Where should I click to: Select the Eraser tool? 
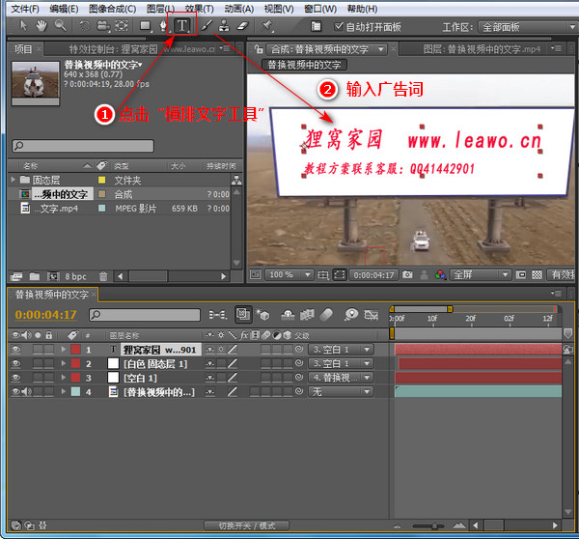click(242, 26)
